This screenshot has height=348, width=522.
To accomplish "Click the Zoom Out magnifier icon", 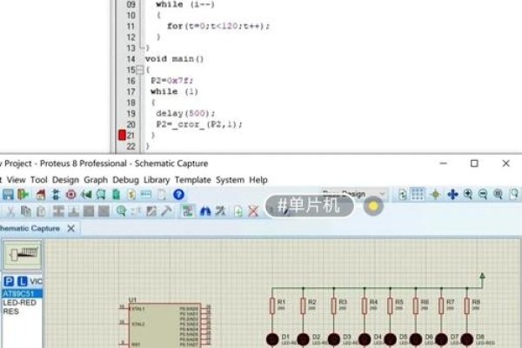I will pyautogui.click(x=483, y=194).
